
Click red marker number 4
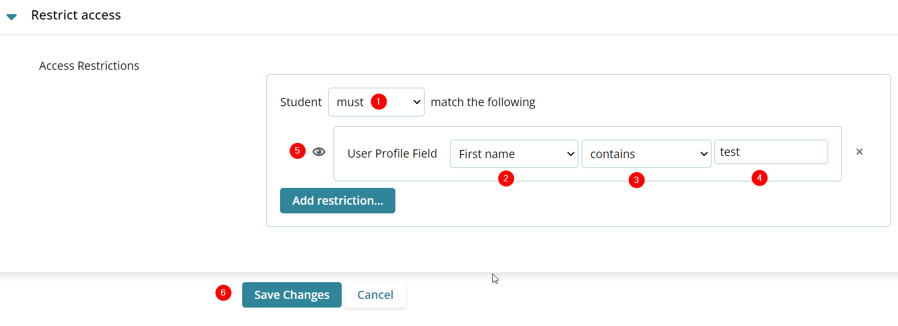click(759, 178)
